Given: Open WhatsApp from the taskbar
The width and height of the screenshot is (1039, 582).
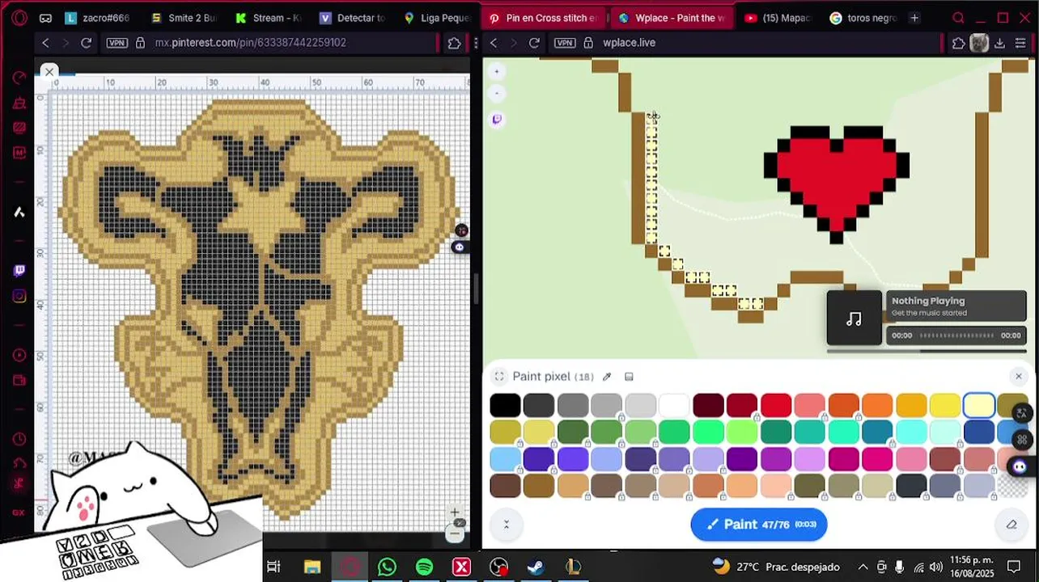Looking at the screenshot, I should pos(387,567).
